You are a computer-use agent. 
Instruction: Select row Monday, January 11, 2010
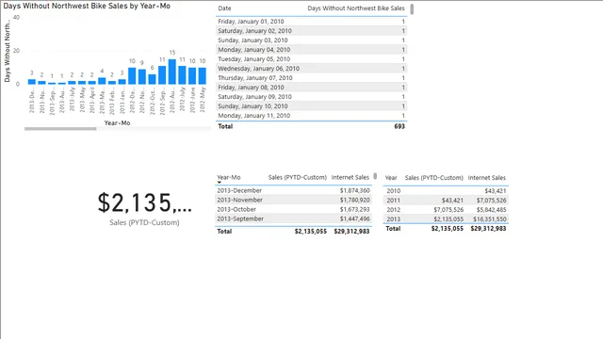[311, 116]
